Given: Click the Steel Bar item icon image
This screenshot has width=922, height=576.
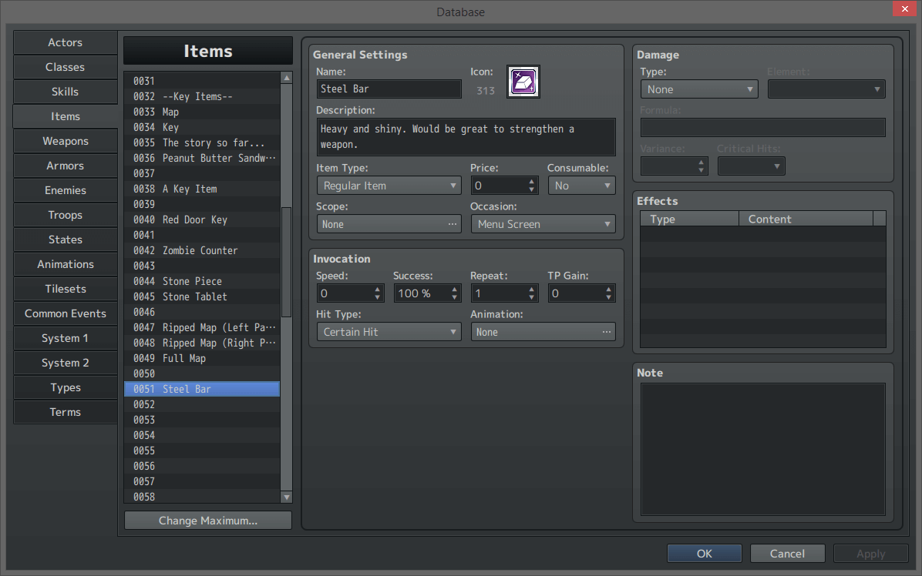Looking at the screenshot, I should click(x=523, y=82).
